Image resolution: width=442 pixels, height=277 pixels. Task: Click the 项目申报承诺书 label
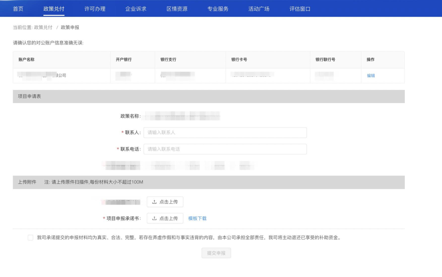click(x=124, y=219)
